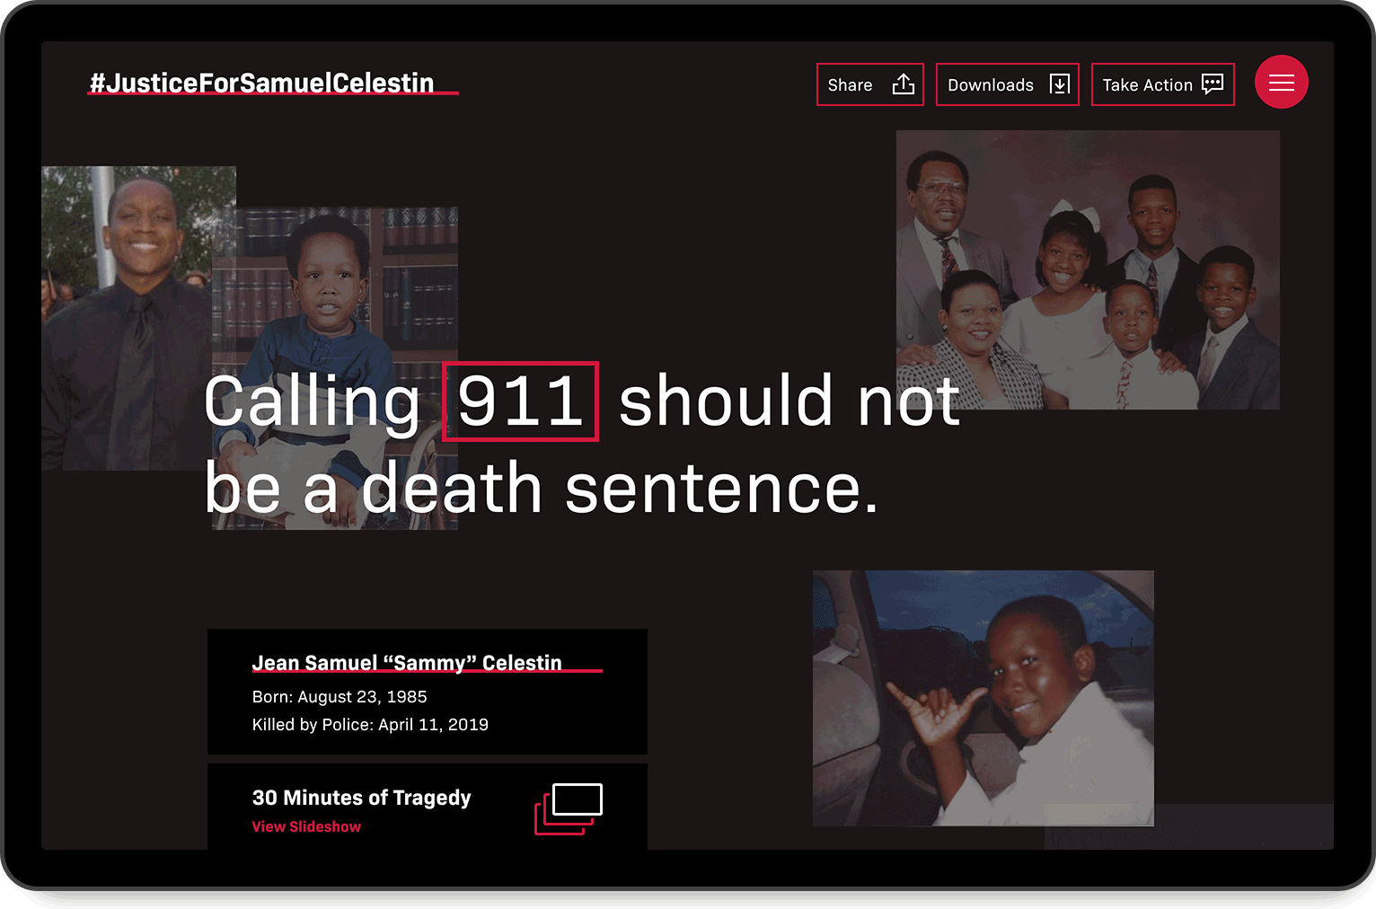The image size is (1376, 909).
Task: Click the Take Action speech bubble icon
Action: click(x=1213, y=84)
